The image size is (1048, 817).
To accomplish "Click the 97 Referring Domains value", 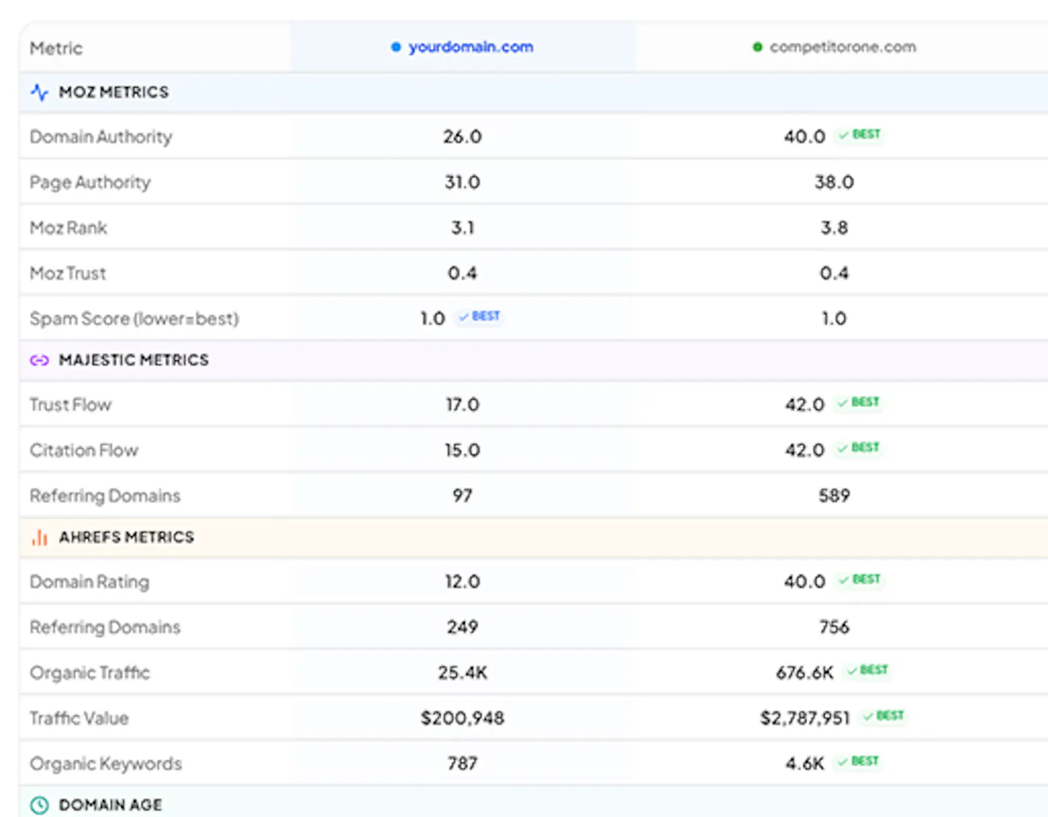I will coord(462,496).
